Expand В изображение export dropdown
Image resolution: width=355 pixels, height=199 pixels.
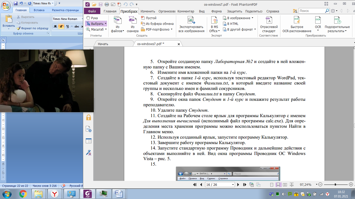(x=252, y=18)
